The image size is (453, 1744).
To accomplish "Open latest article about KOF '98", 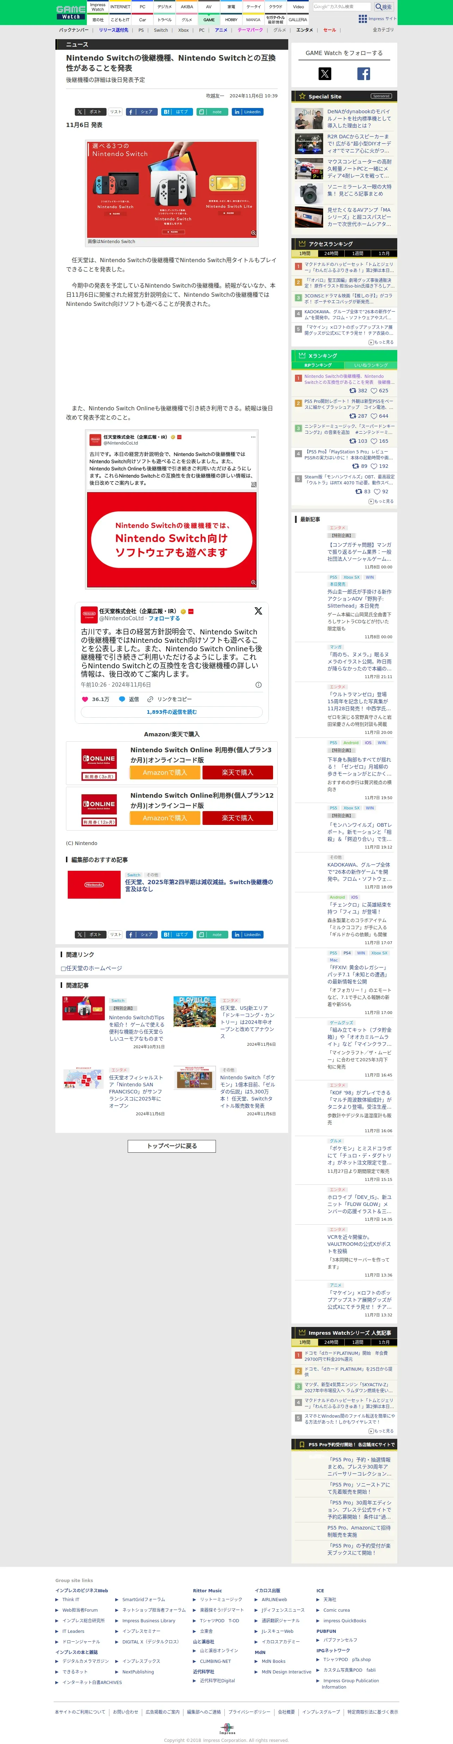I will [x=360, y=1100].
